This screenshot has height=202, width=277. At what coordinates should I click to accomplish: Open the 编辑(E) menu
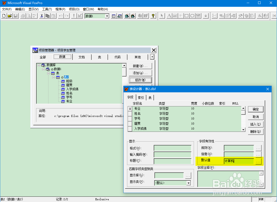pos(20,9)
